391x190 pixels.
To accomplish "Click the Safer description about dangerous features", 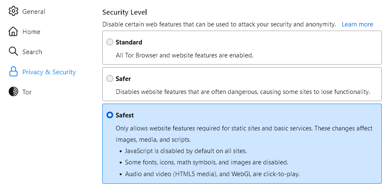I will 243,92.
